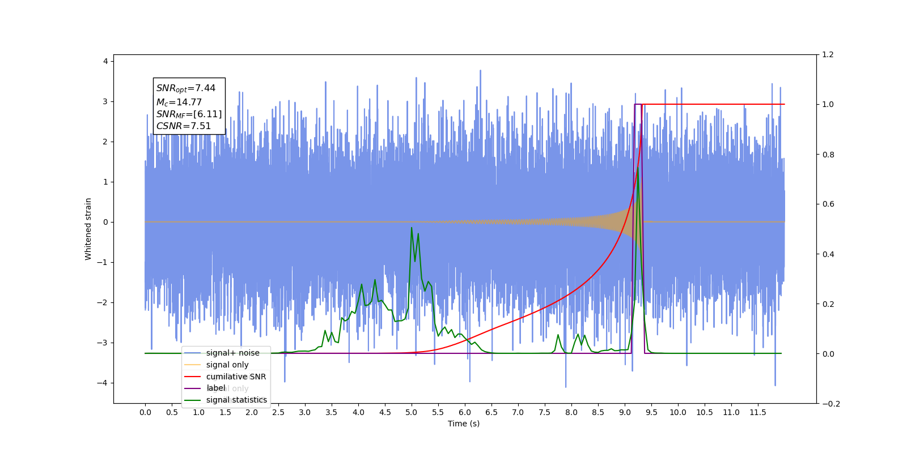907x453 pixels.
Task: Click the 0 tick on the left strain axis
Action: click(105, 222)
